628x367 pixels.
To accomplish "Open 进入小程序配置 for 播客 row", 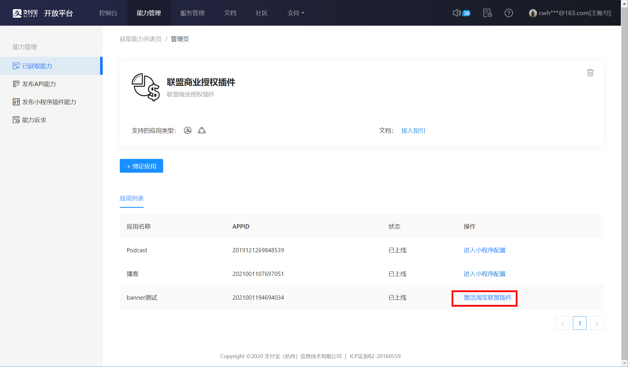I will [x=485, y=274].
